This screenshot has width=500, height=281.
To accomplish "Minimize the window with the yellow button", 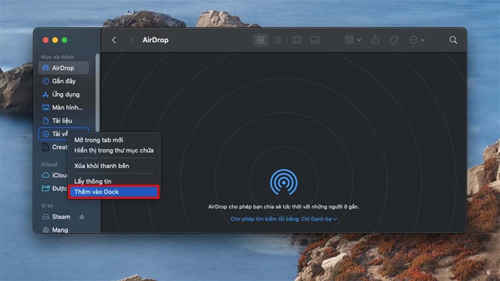I will click(x=55, y=40).
